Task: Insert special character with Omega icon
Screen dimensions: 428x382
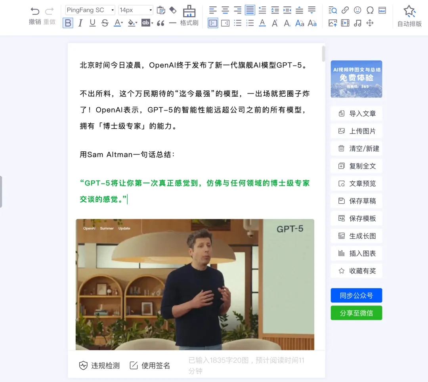Action: (x=370, y=10)
